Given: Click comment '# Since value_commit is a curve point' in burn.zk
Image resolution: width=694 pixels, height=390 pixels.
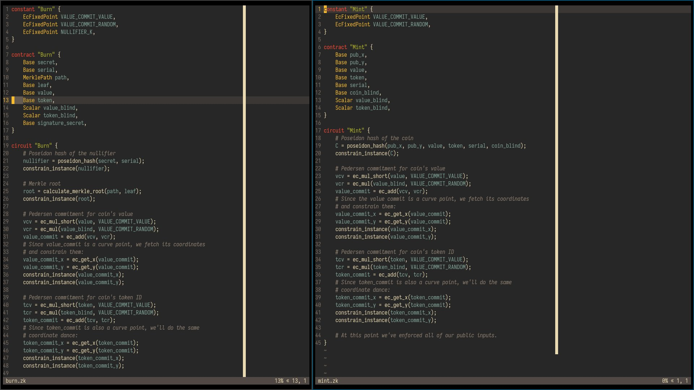Looking at the screenshot, I should (114, 244).
